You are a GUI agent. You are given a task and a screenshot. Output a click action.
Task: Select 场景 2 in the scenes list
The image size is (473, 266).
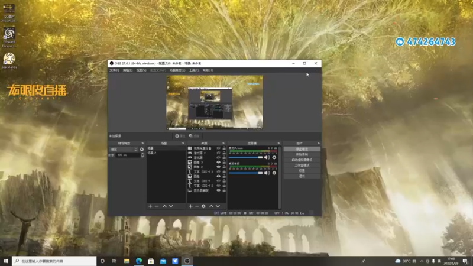click(x=166, y=153)
